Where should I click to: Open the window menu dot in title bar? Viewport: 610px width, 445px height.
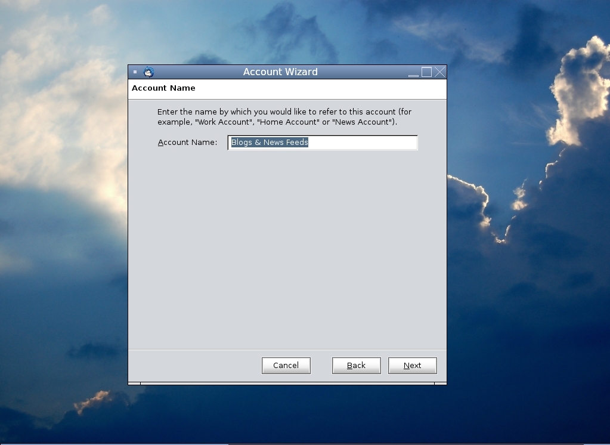135,72
